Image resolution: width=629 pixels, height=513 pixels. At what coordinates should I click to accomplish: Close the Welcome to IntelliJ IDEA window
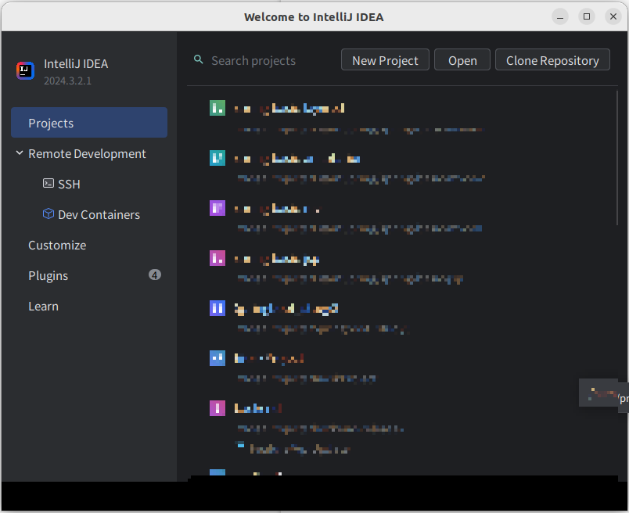(613, 17)
